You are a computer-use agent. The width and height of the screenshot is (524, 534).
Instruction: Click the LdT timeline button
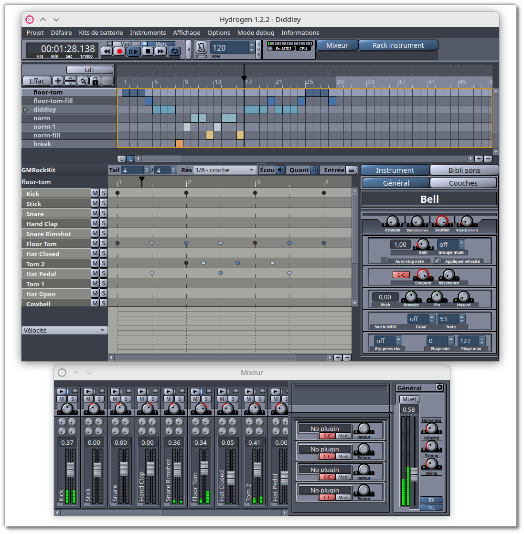pyautogui.click(x=90, y=70)
